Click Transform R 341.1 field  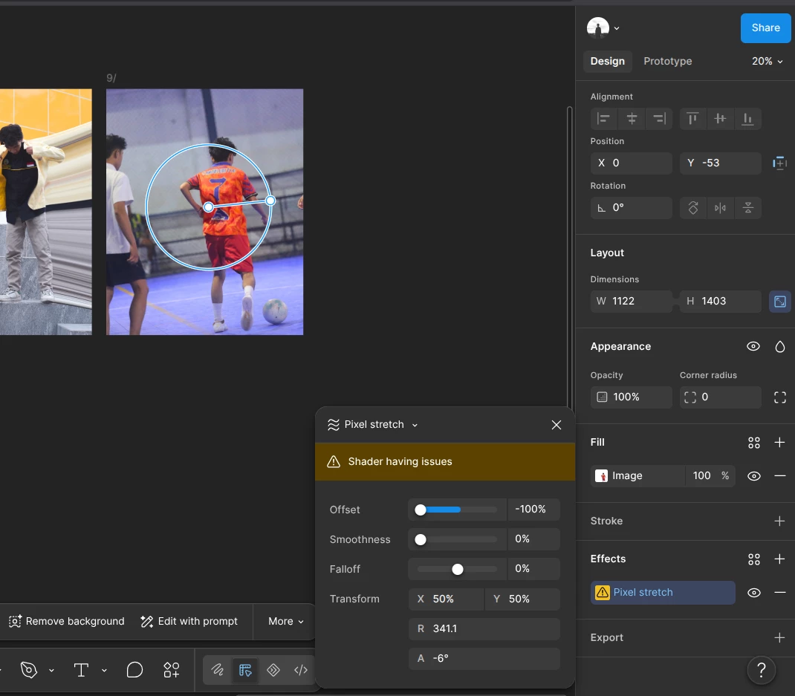[x=484, y=629]
